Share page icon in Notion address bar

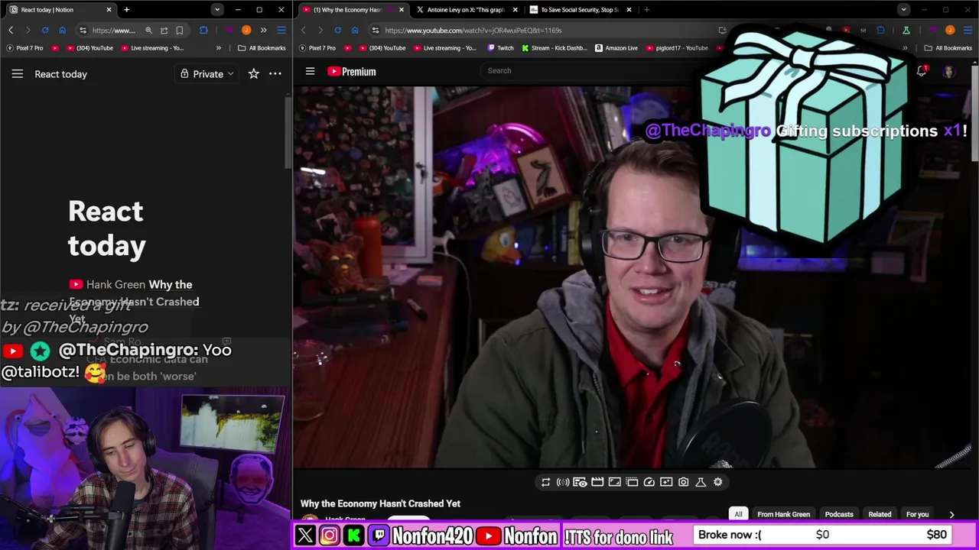tap(164, 31)
